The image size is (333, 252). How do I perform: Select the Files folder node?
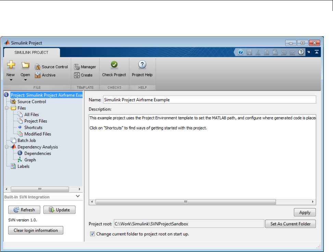pos(22,108)
